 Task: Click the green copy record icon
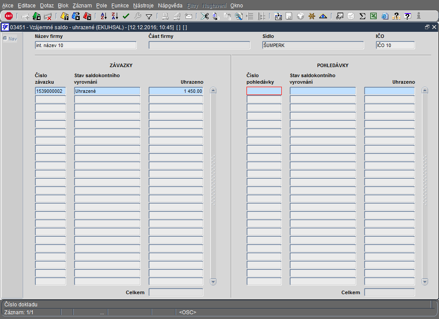(37, 16)
